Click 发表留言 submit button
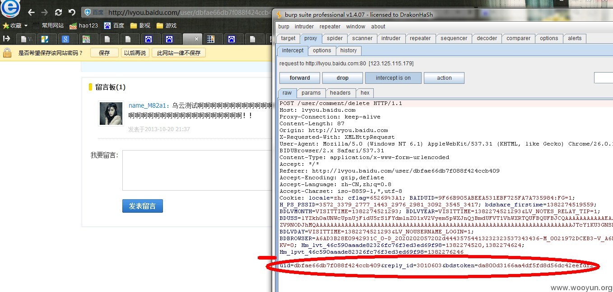 point(142,206)
